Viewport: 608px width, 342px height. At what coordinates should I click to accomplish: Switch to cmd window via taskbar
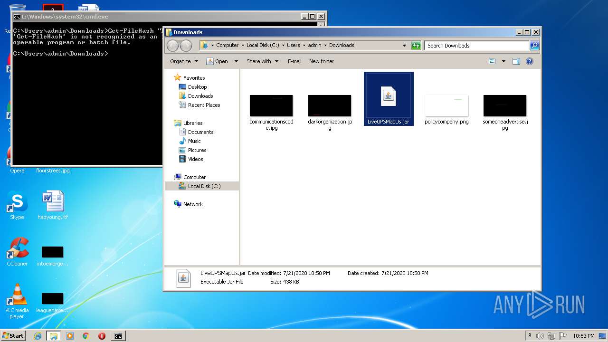pos(118,336)
